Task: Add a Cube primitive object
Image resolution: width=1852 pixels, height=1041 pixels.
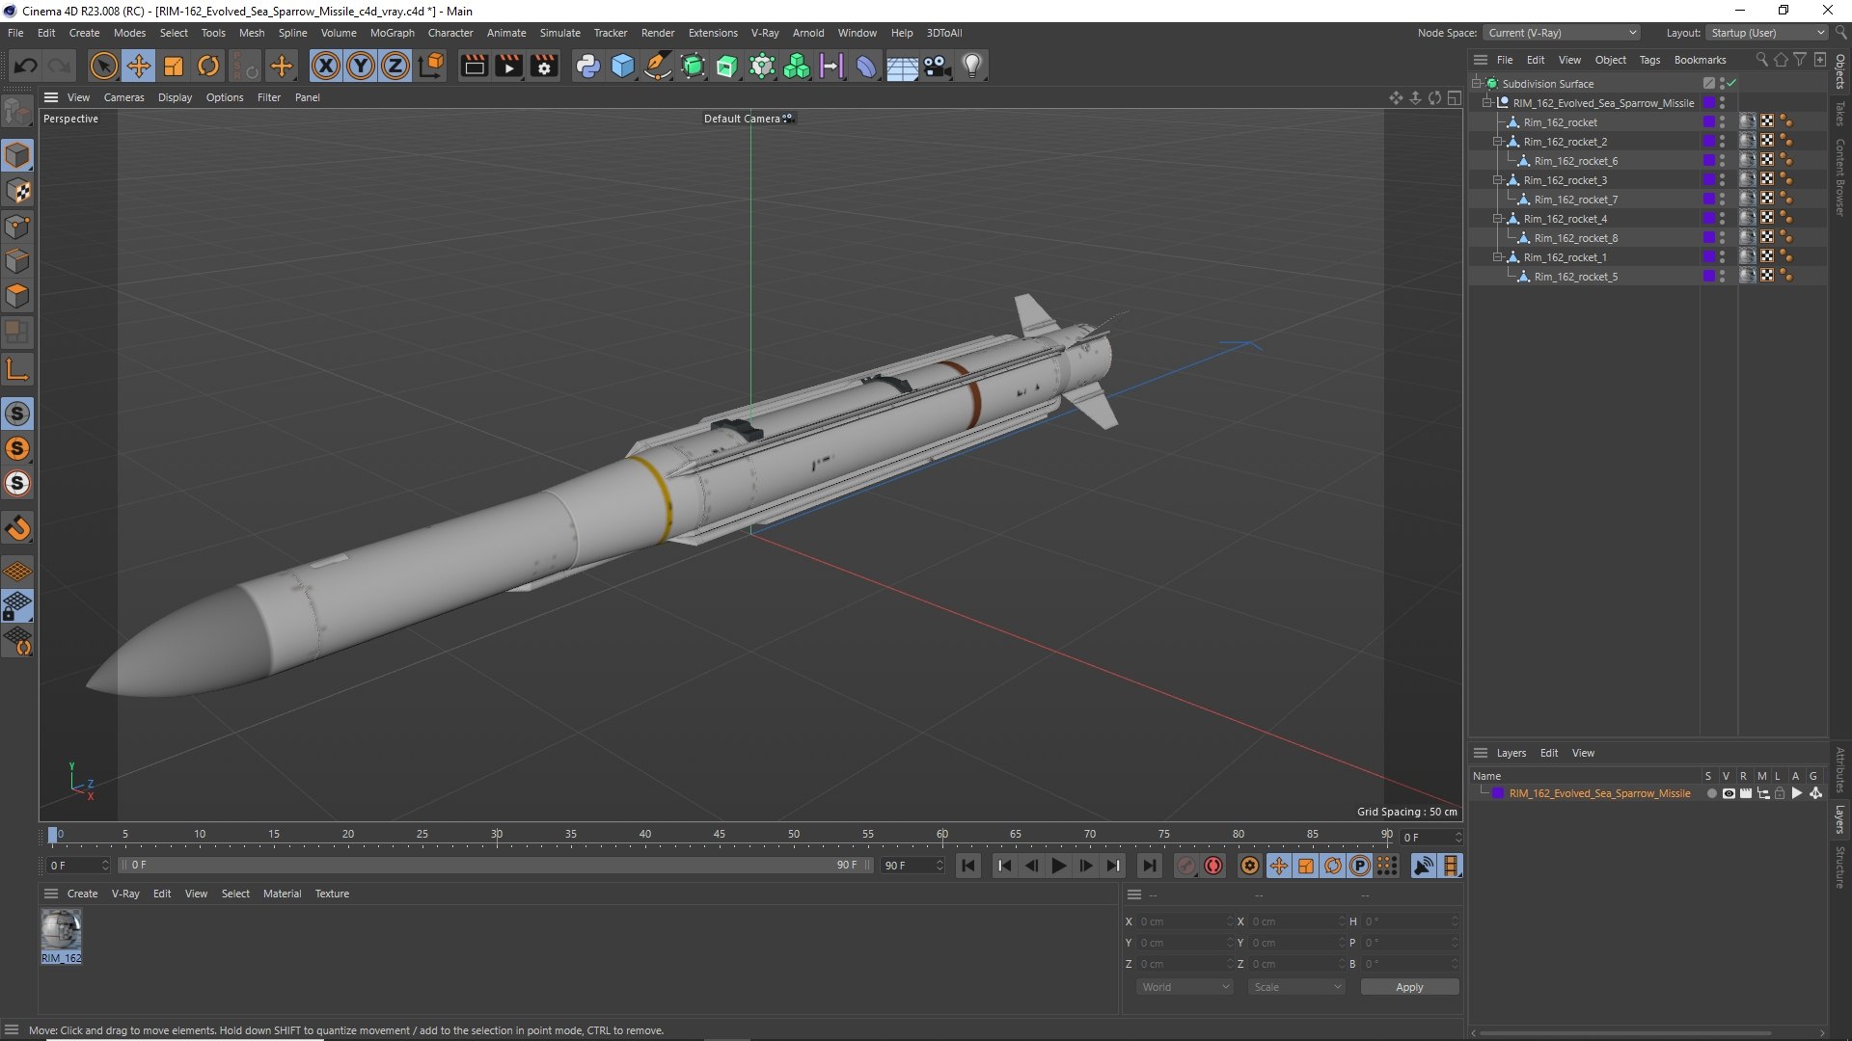Action: (623, 66)
